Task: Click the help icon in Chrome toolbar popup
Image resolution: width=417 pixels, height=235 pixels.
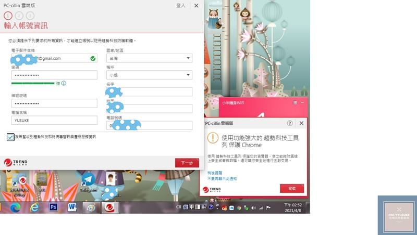Action: [x=290, y=123]
